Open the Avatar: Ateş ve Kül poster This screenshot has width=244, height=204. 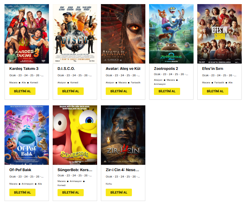pos(123,34)
